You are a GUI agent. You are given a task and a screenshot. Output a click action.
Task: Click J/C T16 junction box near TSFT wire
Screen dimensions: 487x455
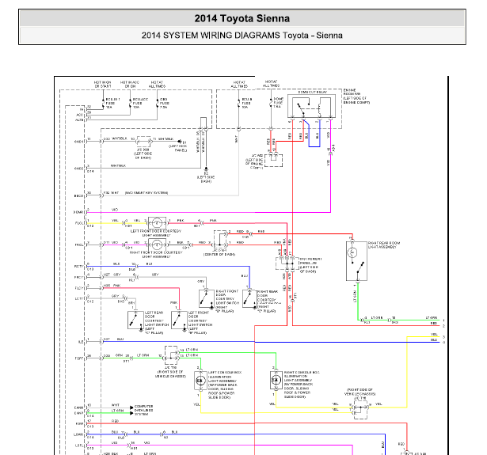(x=171, y=355)
